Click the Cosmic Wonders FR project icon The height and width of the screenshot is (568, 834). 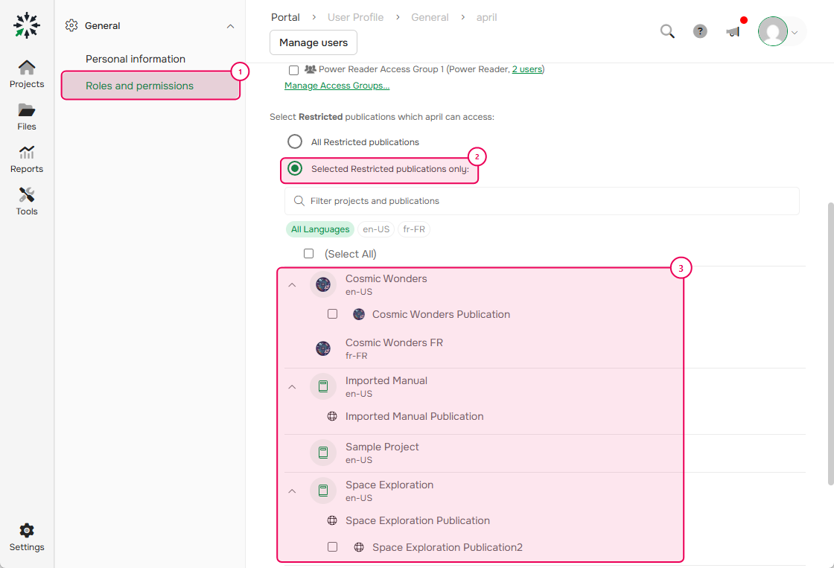323,348
